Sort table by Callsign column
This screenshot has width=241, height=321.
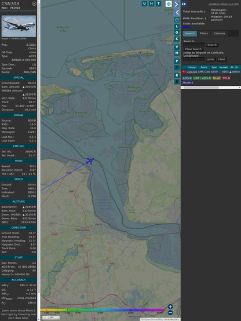(192, 67)
